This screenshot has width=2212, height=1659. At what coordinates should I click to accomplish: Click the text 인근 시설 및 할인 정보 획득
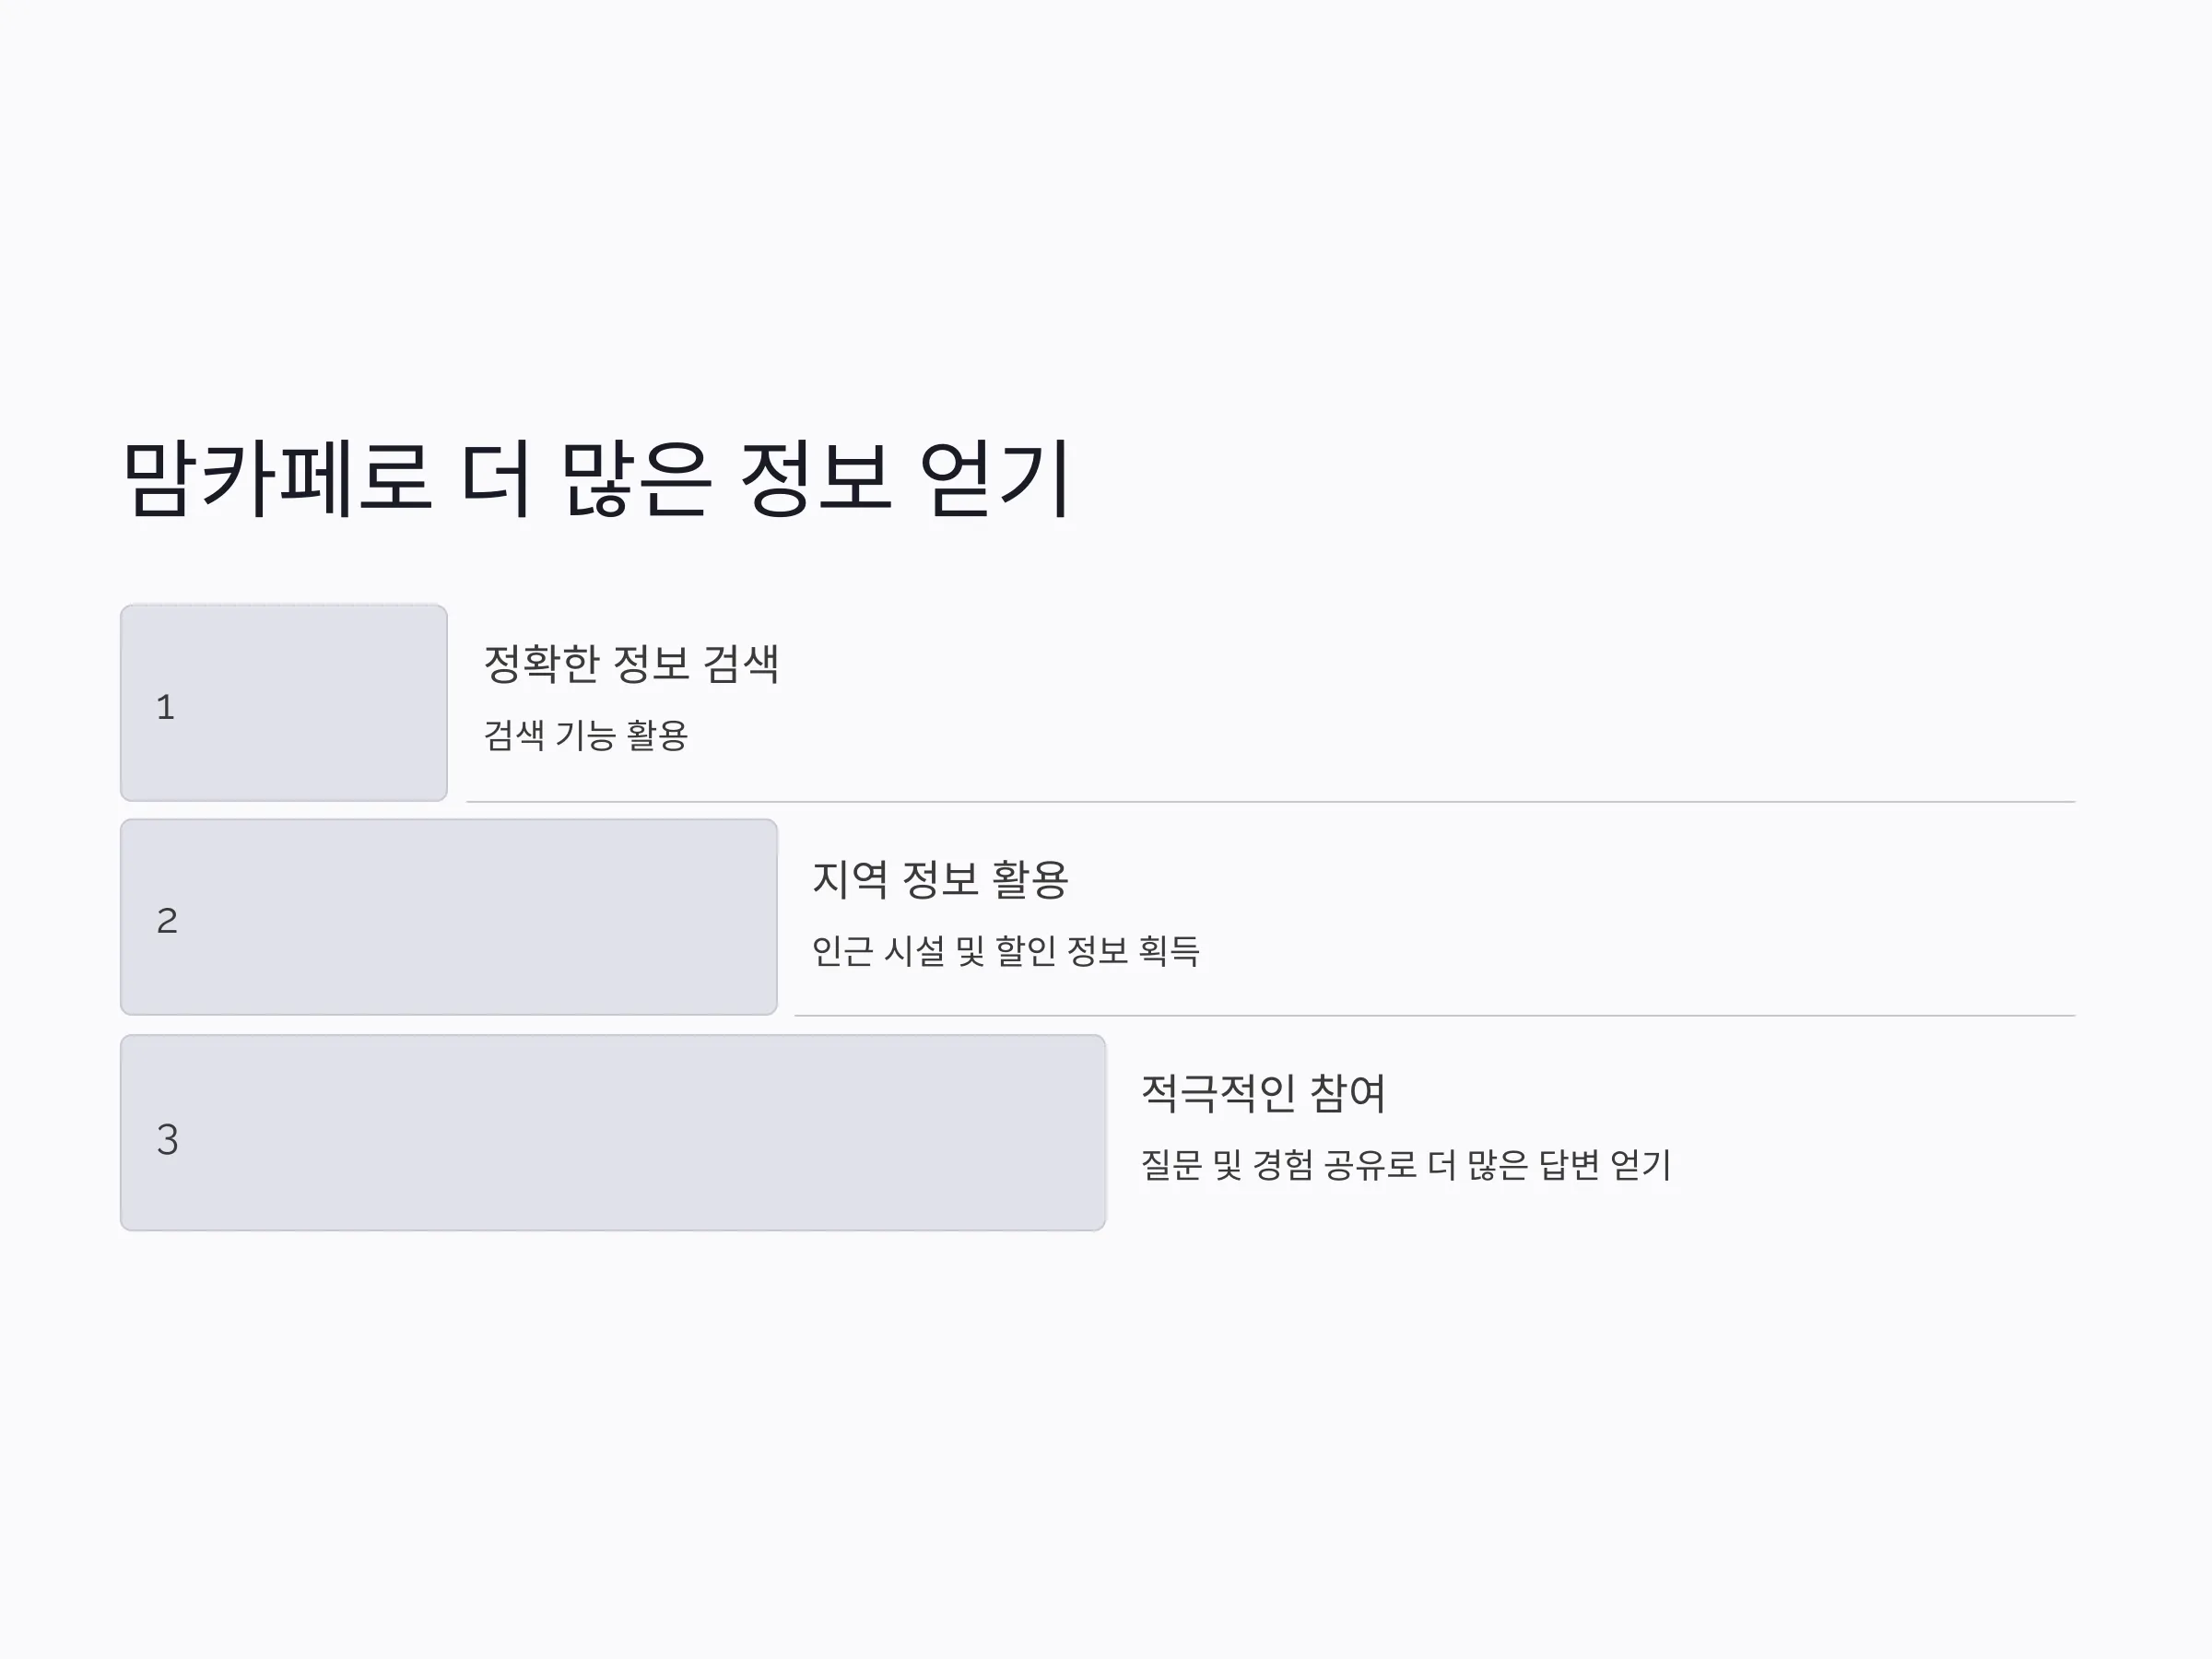click(1005, 950)
